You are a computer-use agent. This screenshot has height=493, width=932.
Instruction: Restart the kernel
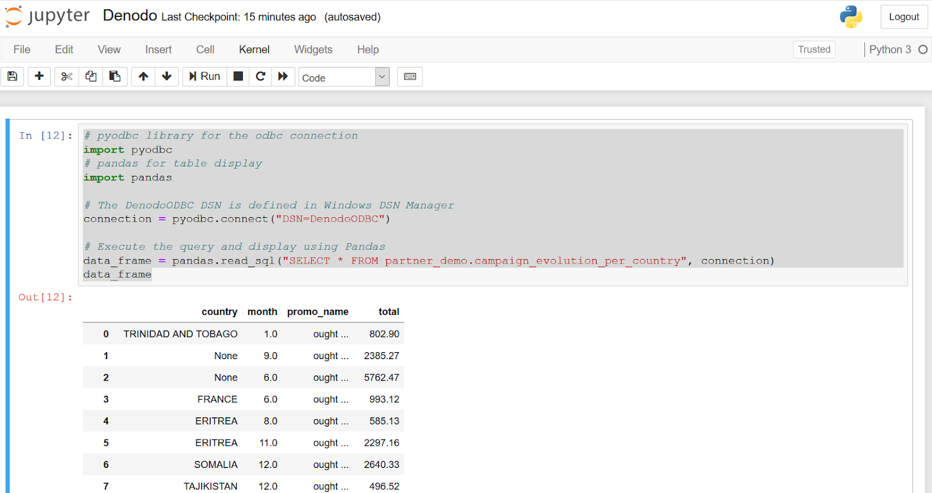point(260,76)
